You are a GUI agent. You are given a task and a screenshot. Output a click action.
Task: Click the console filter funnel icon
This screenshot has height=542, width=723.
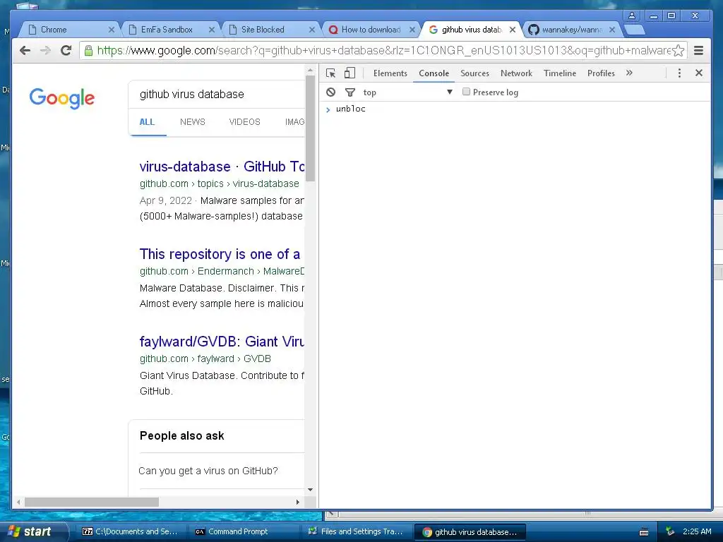click(x=350, y=92)
